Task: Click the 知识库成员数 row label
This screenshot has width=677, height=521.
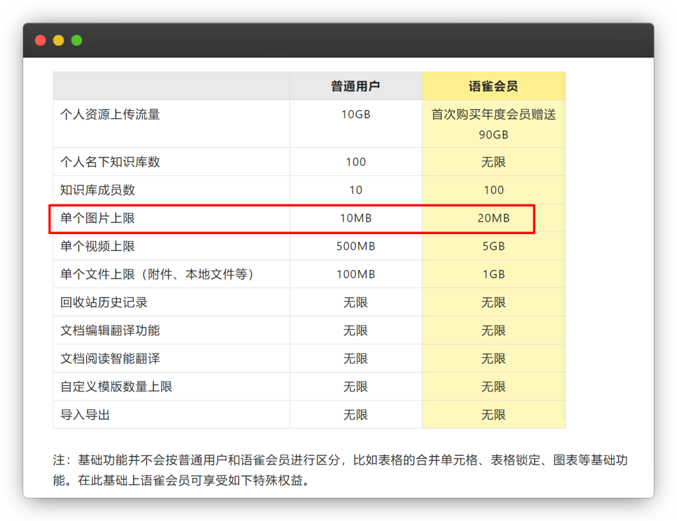Action: 98,190
